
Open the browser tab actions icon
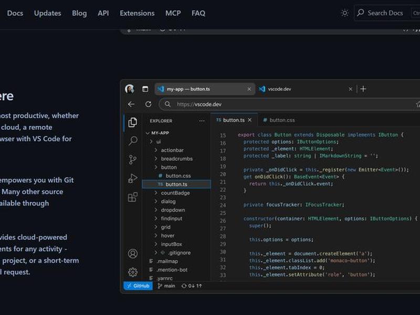point(145,89)
